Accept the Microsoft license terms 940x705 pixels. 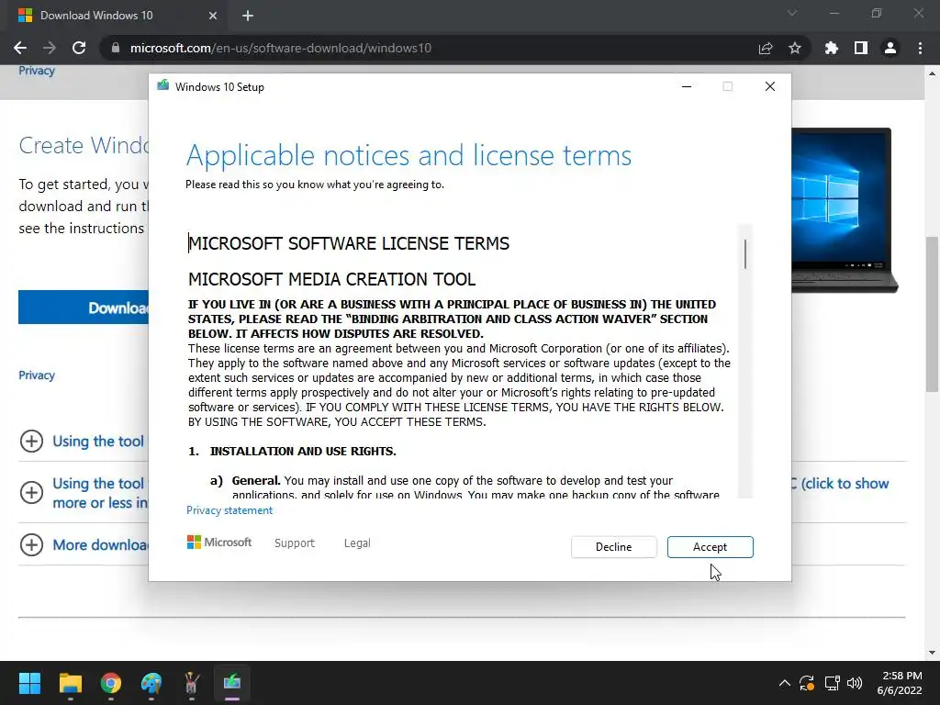point(710,547)
